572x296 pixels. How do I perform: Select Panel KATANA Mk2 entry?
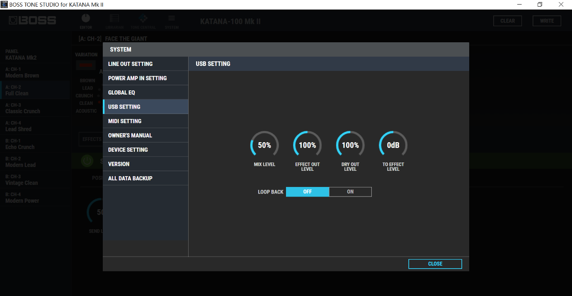point(35,55)
